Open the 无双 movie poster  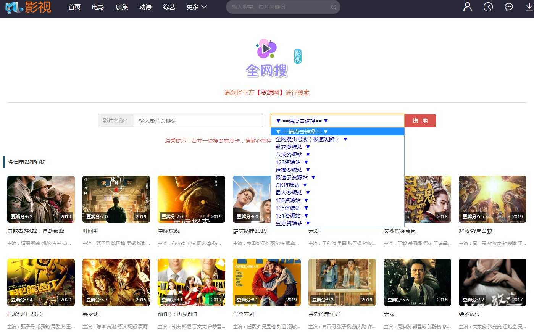(x=417, y=282)
